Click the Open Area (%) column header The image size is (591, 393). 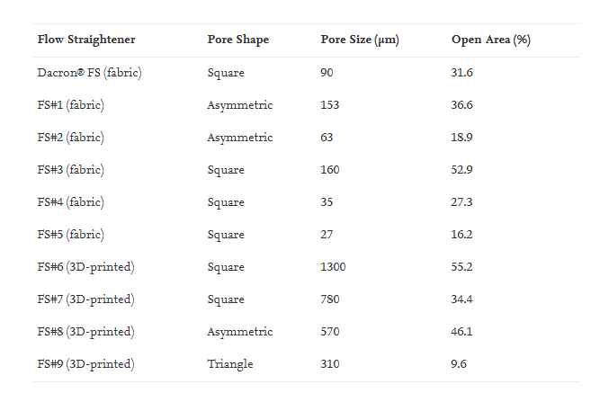tap(490, 40)
